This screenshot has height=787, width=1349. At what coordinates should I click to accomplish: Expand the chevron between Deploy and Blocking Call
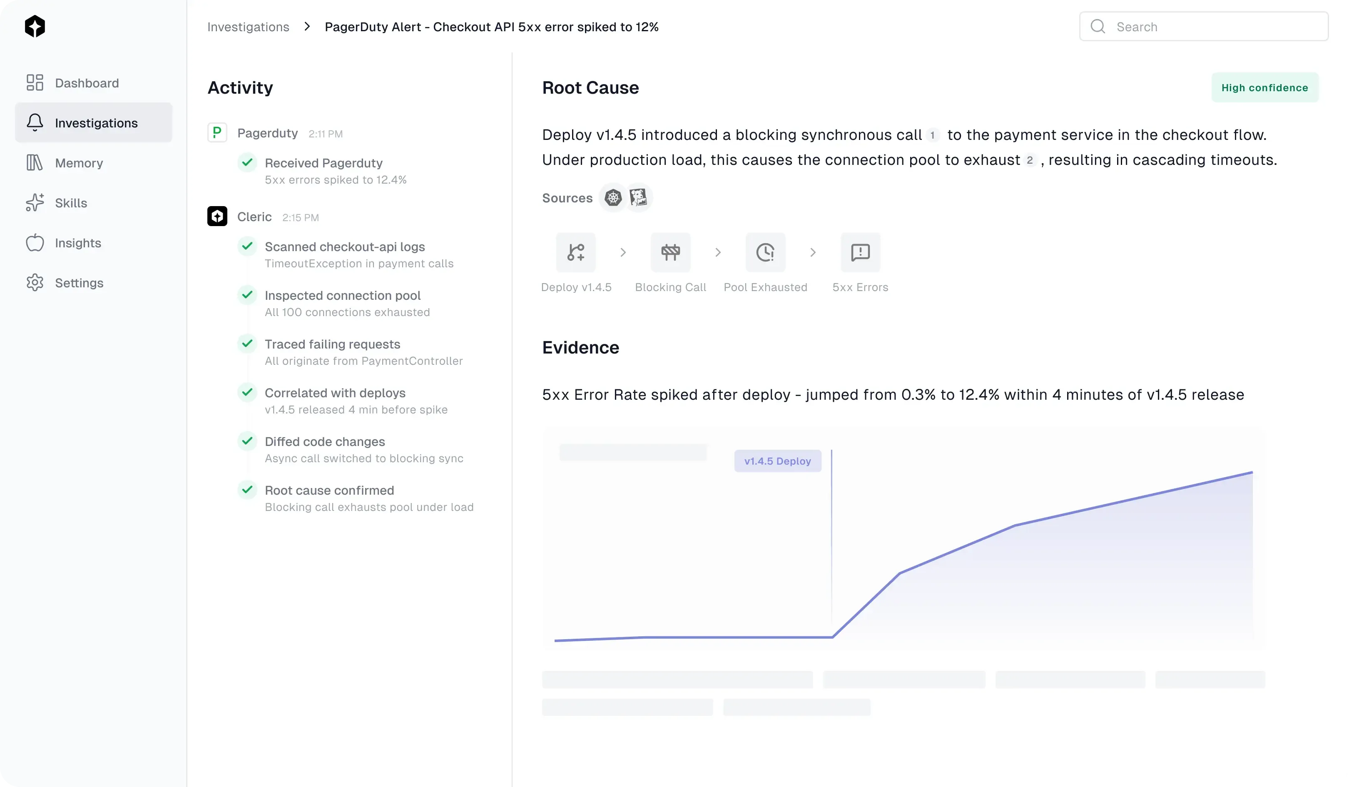pos(622,252)
